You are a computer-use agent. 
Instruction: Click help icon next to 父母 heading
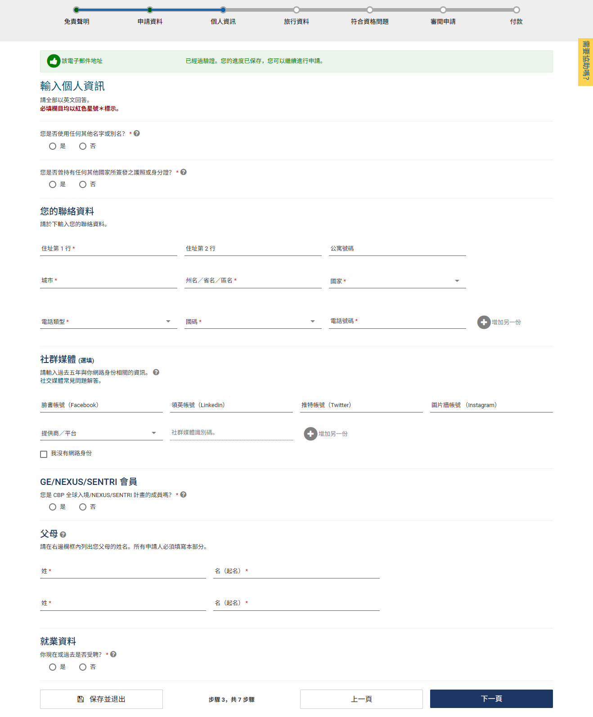[63, 535]
